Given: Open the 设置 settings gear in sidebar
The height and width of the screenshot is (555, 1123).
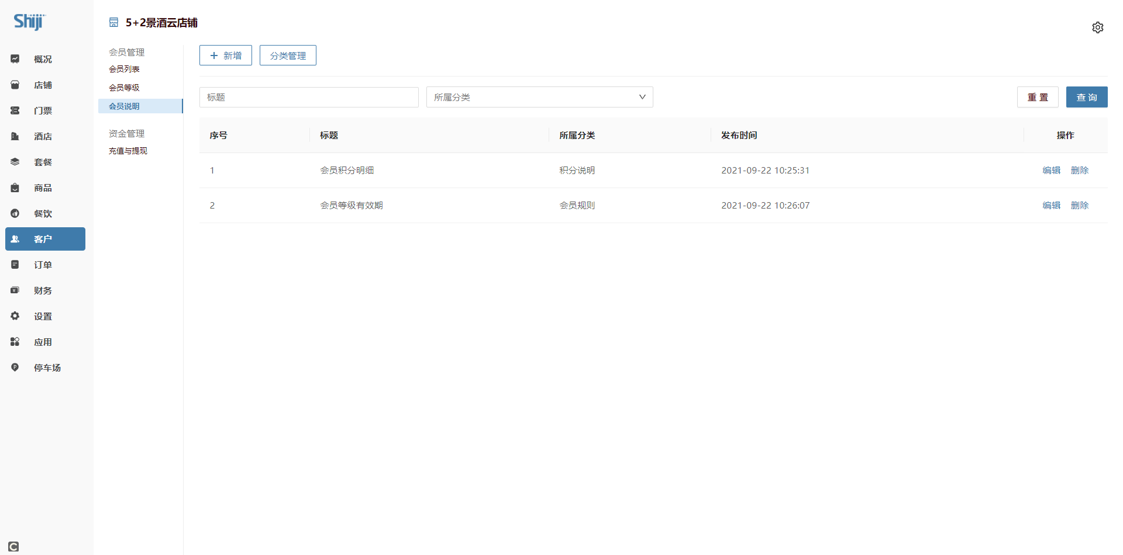Looking at the screenshot, I should pos(15,316).
